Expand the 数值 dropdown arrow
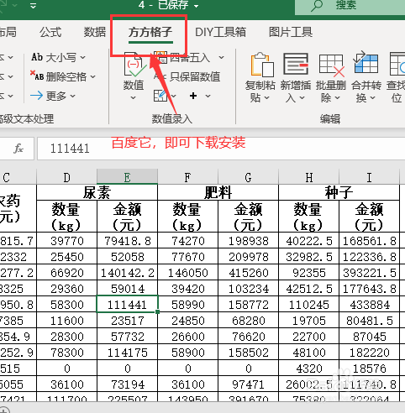 coord(134,97)
